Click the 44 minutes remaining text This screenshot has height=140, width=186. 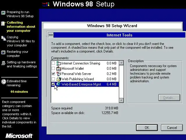coord(19,92)
